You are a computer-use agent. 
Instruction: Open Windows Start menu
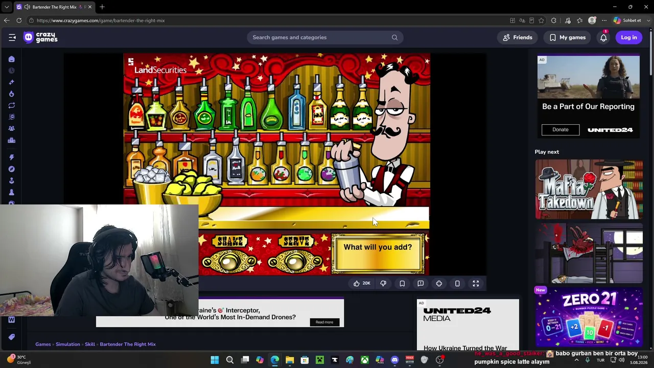[x=215, y=360]
